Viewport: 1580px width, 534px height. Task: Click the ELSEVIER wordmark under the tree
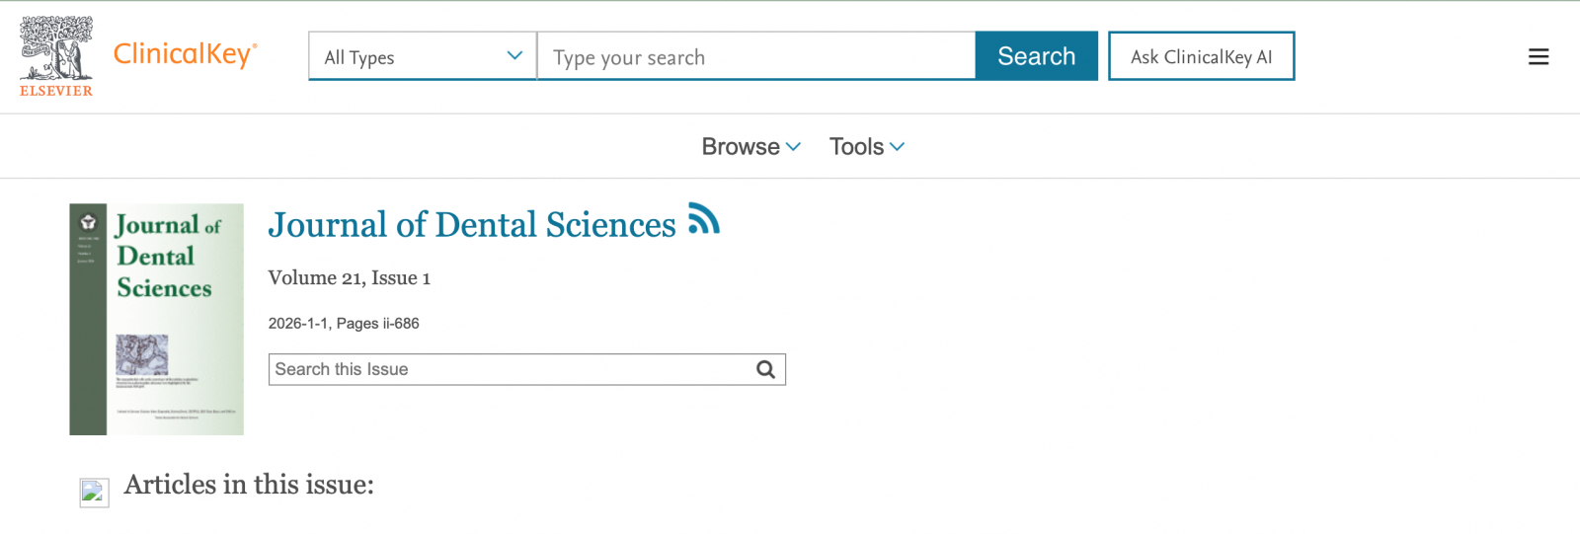point(56,91)
